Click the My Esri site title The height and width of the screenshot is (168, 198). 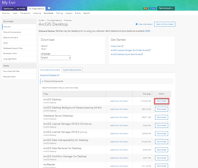(9, 3)
